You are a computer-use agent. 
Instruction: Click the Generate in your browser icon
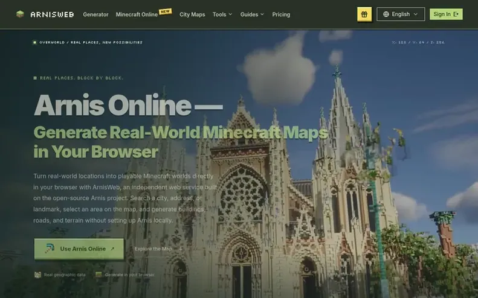click(x=99, y=274)
